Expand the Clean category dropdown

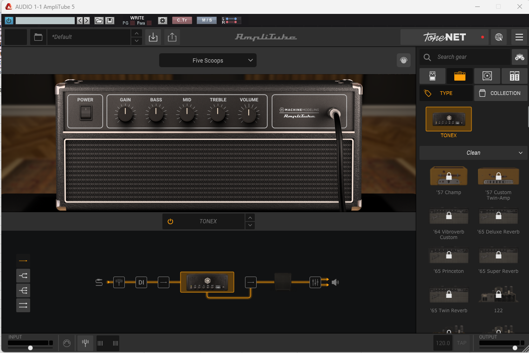(x=473, y=153)
